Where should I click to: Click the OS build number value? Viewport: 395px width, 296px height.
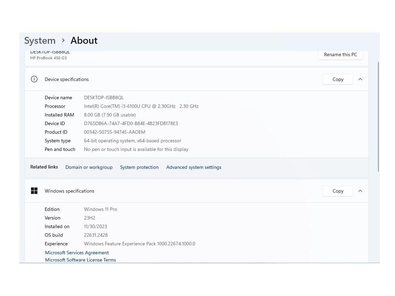point(96,235)
